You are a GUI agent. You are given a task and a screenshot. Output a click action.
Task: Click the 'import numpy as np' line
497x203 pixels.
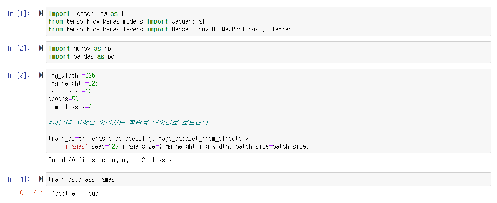pyautogui.click(x=80, y=49)
